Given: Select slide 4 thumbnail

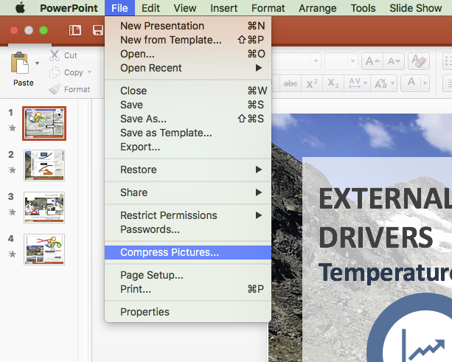Looking at the screenshot, I should click(x=44, y=250).
